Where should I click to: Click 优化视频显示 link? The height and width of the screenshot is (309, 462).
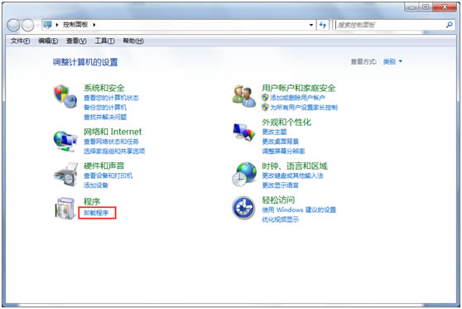pos(280,220)
